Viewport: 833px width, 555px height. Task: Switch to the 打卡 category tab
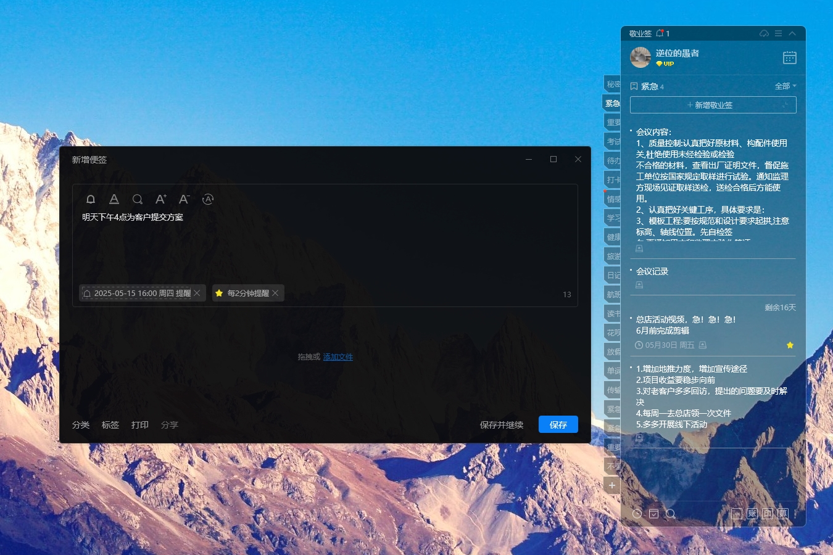click(x=612, y=179)
